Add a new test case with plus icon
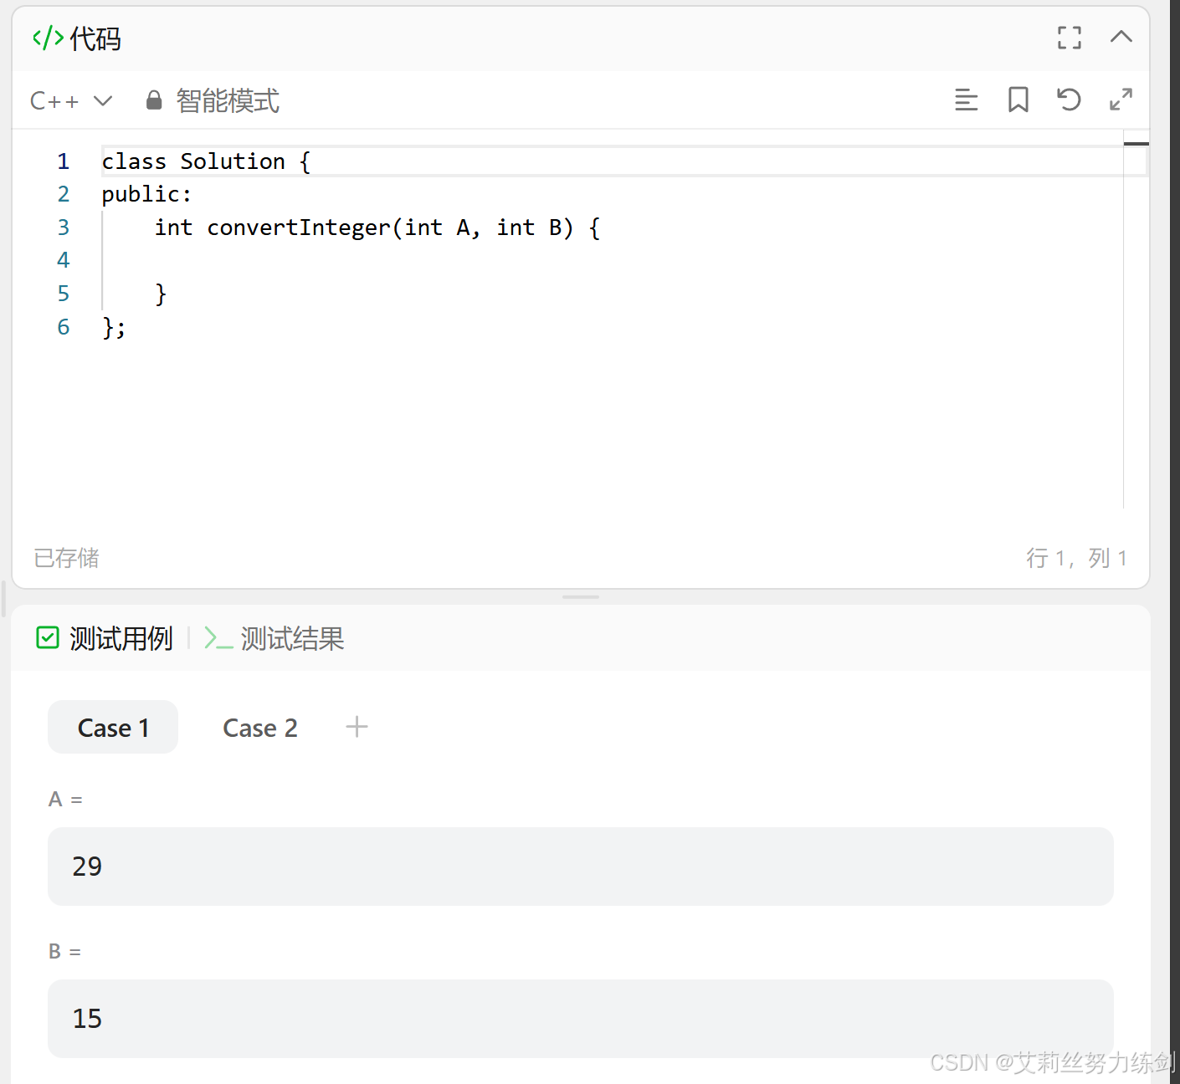1180x1084 pixels. [x=357, y=726]
